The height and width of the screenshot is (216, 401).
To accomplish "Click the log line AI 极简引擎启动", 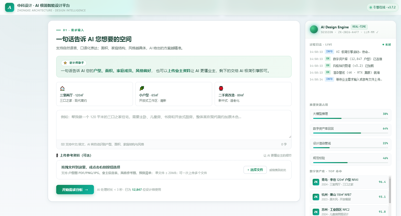I will [350, 52].
